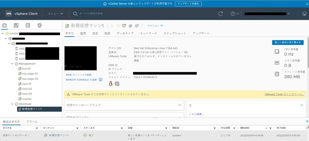Take a snapshot using the toolbar icon
The image size is (309, 141).
tap(137, 26)
